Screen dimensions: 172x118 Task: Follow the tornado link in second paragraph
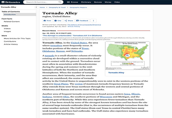[x=50, y=56]
